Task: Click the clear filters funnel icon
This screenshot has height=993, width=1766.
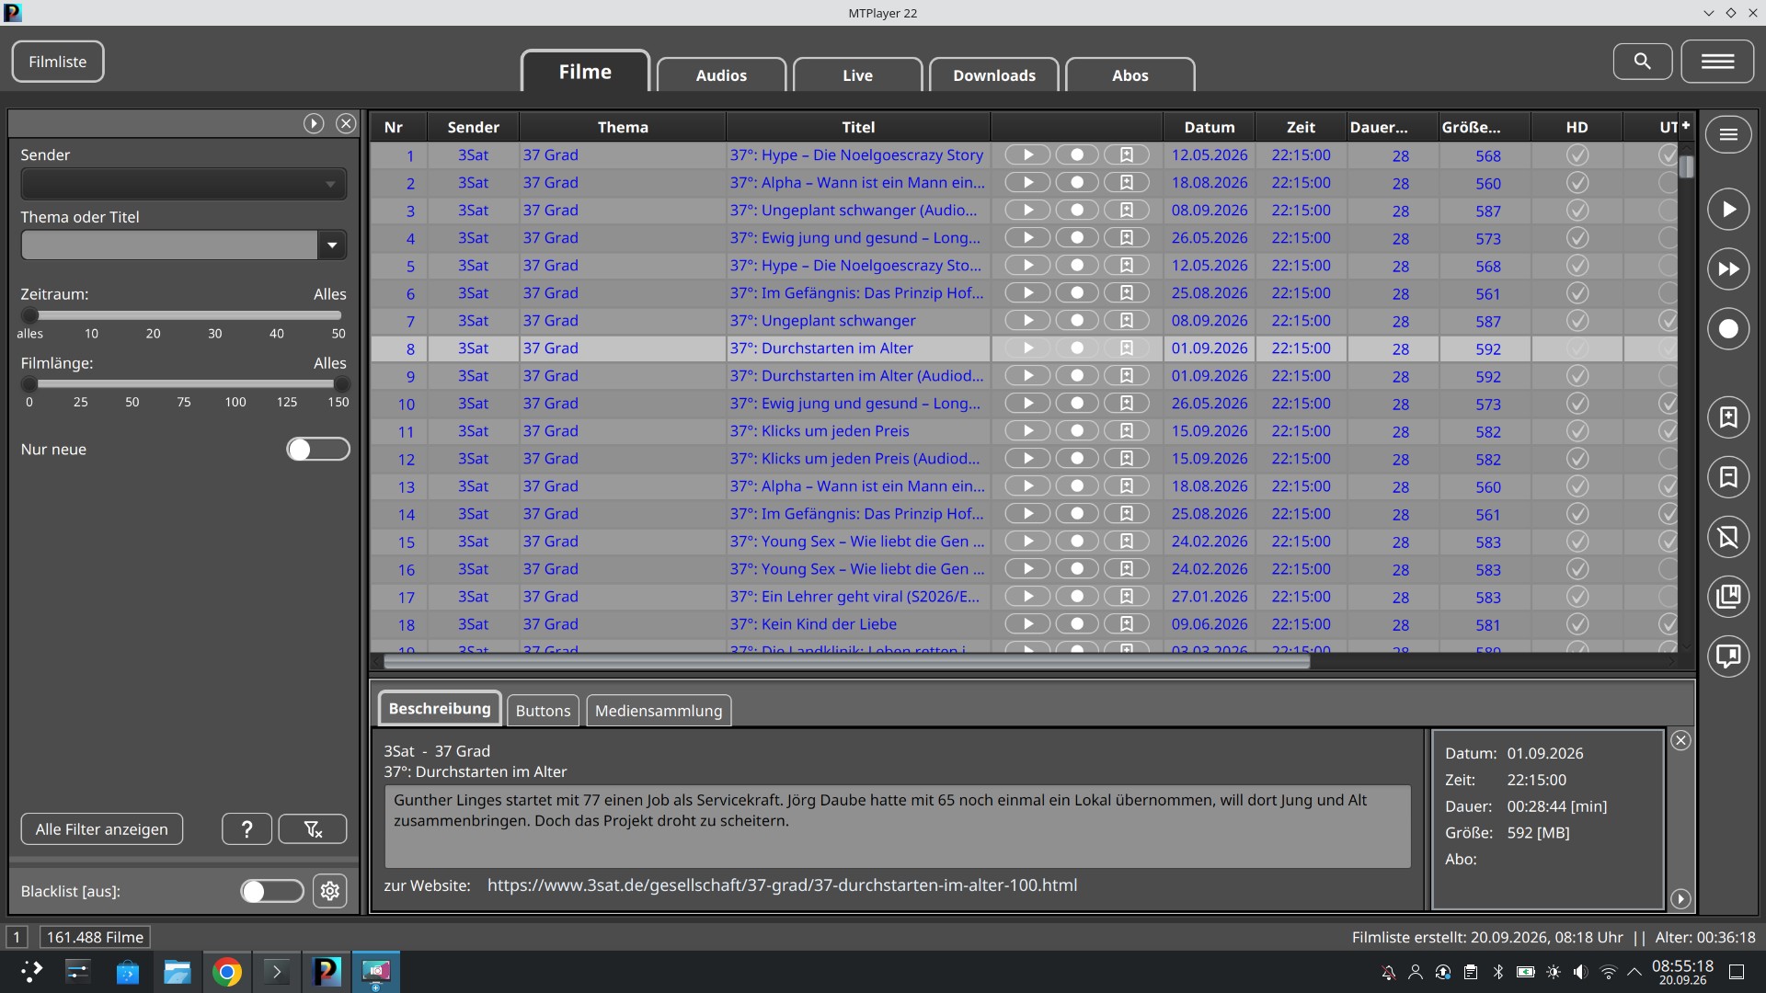Action: click(313, 829)
